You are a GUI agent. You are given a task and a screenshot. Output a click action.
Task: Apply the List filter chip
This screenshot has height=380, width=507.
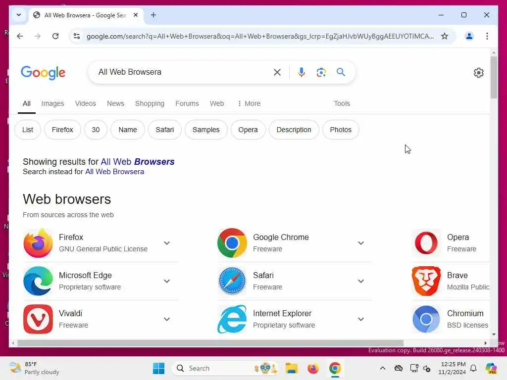[28, 130]
